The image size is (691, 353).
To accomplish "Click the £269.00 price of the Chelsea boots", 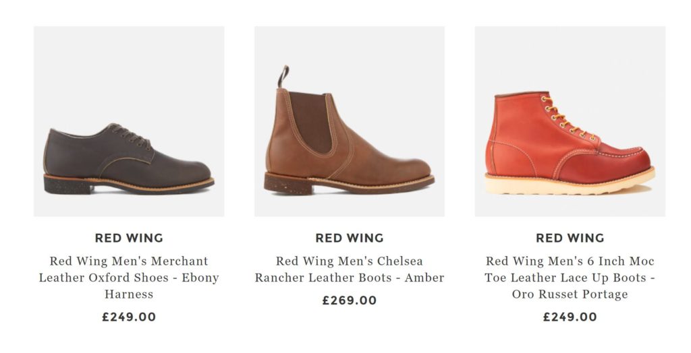I will pyautogui.click(x=350, y=300).
